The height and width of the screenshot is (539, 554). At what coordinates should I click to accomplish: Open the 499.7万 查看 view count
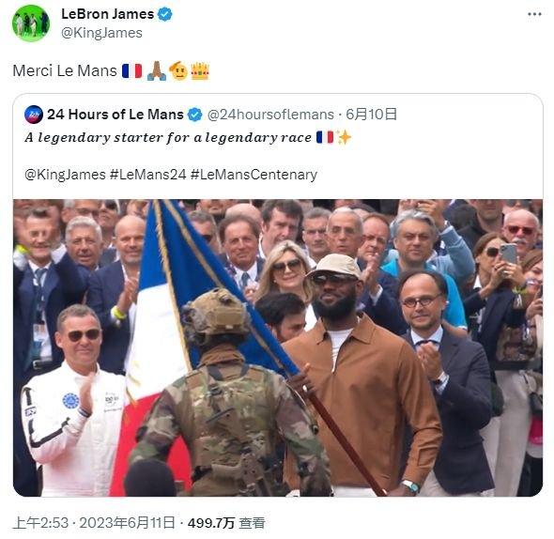pos(226,523)
